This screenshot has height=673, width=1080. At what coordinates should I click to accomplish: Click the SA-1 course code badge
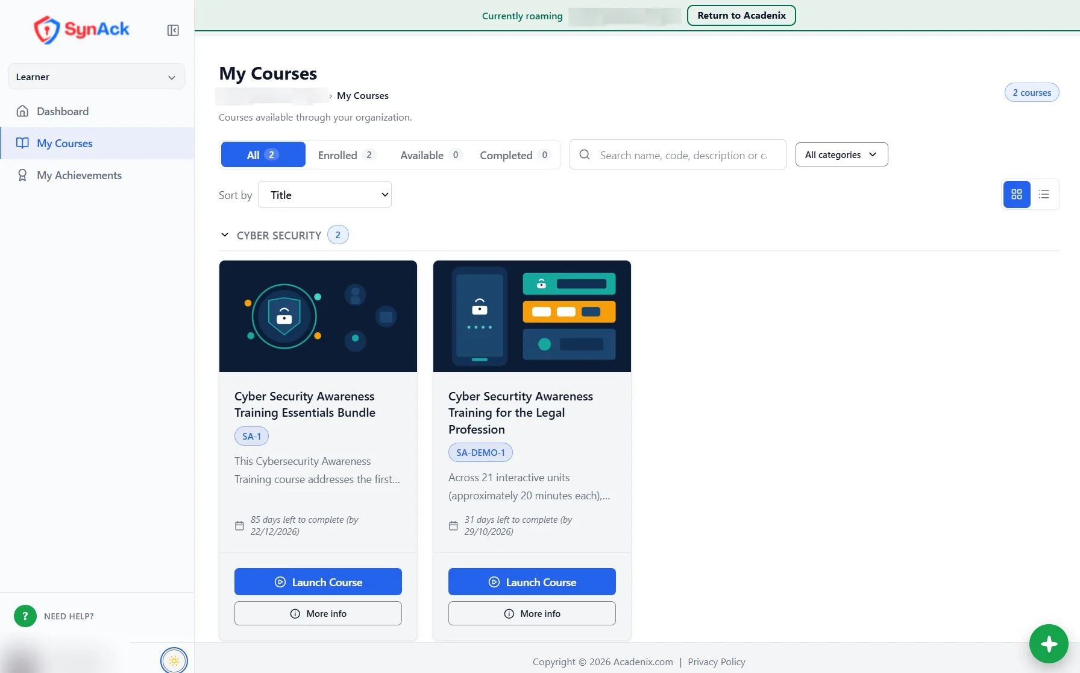click(x=251, y=436)
